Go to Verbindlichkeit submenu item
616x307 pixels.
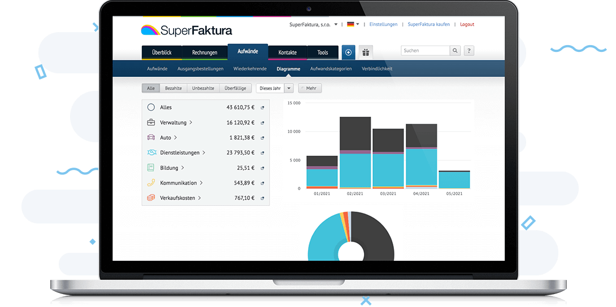click(x=377, y=69)
